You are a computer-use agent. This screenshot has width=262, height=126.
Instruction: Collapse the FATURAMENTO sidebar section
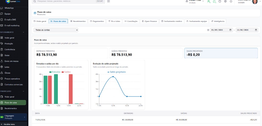click(x=23, y=32)
